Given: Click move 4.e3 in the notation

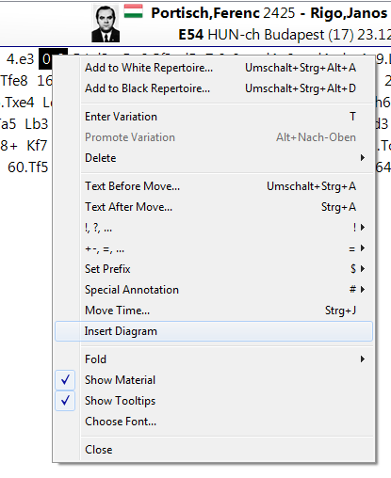Looking at the screenshot, I should 20,59.
